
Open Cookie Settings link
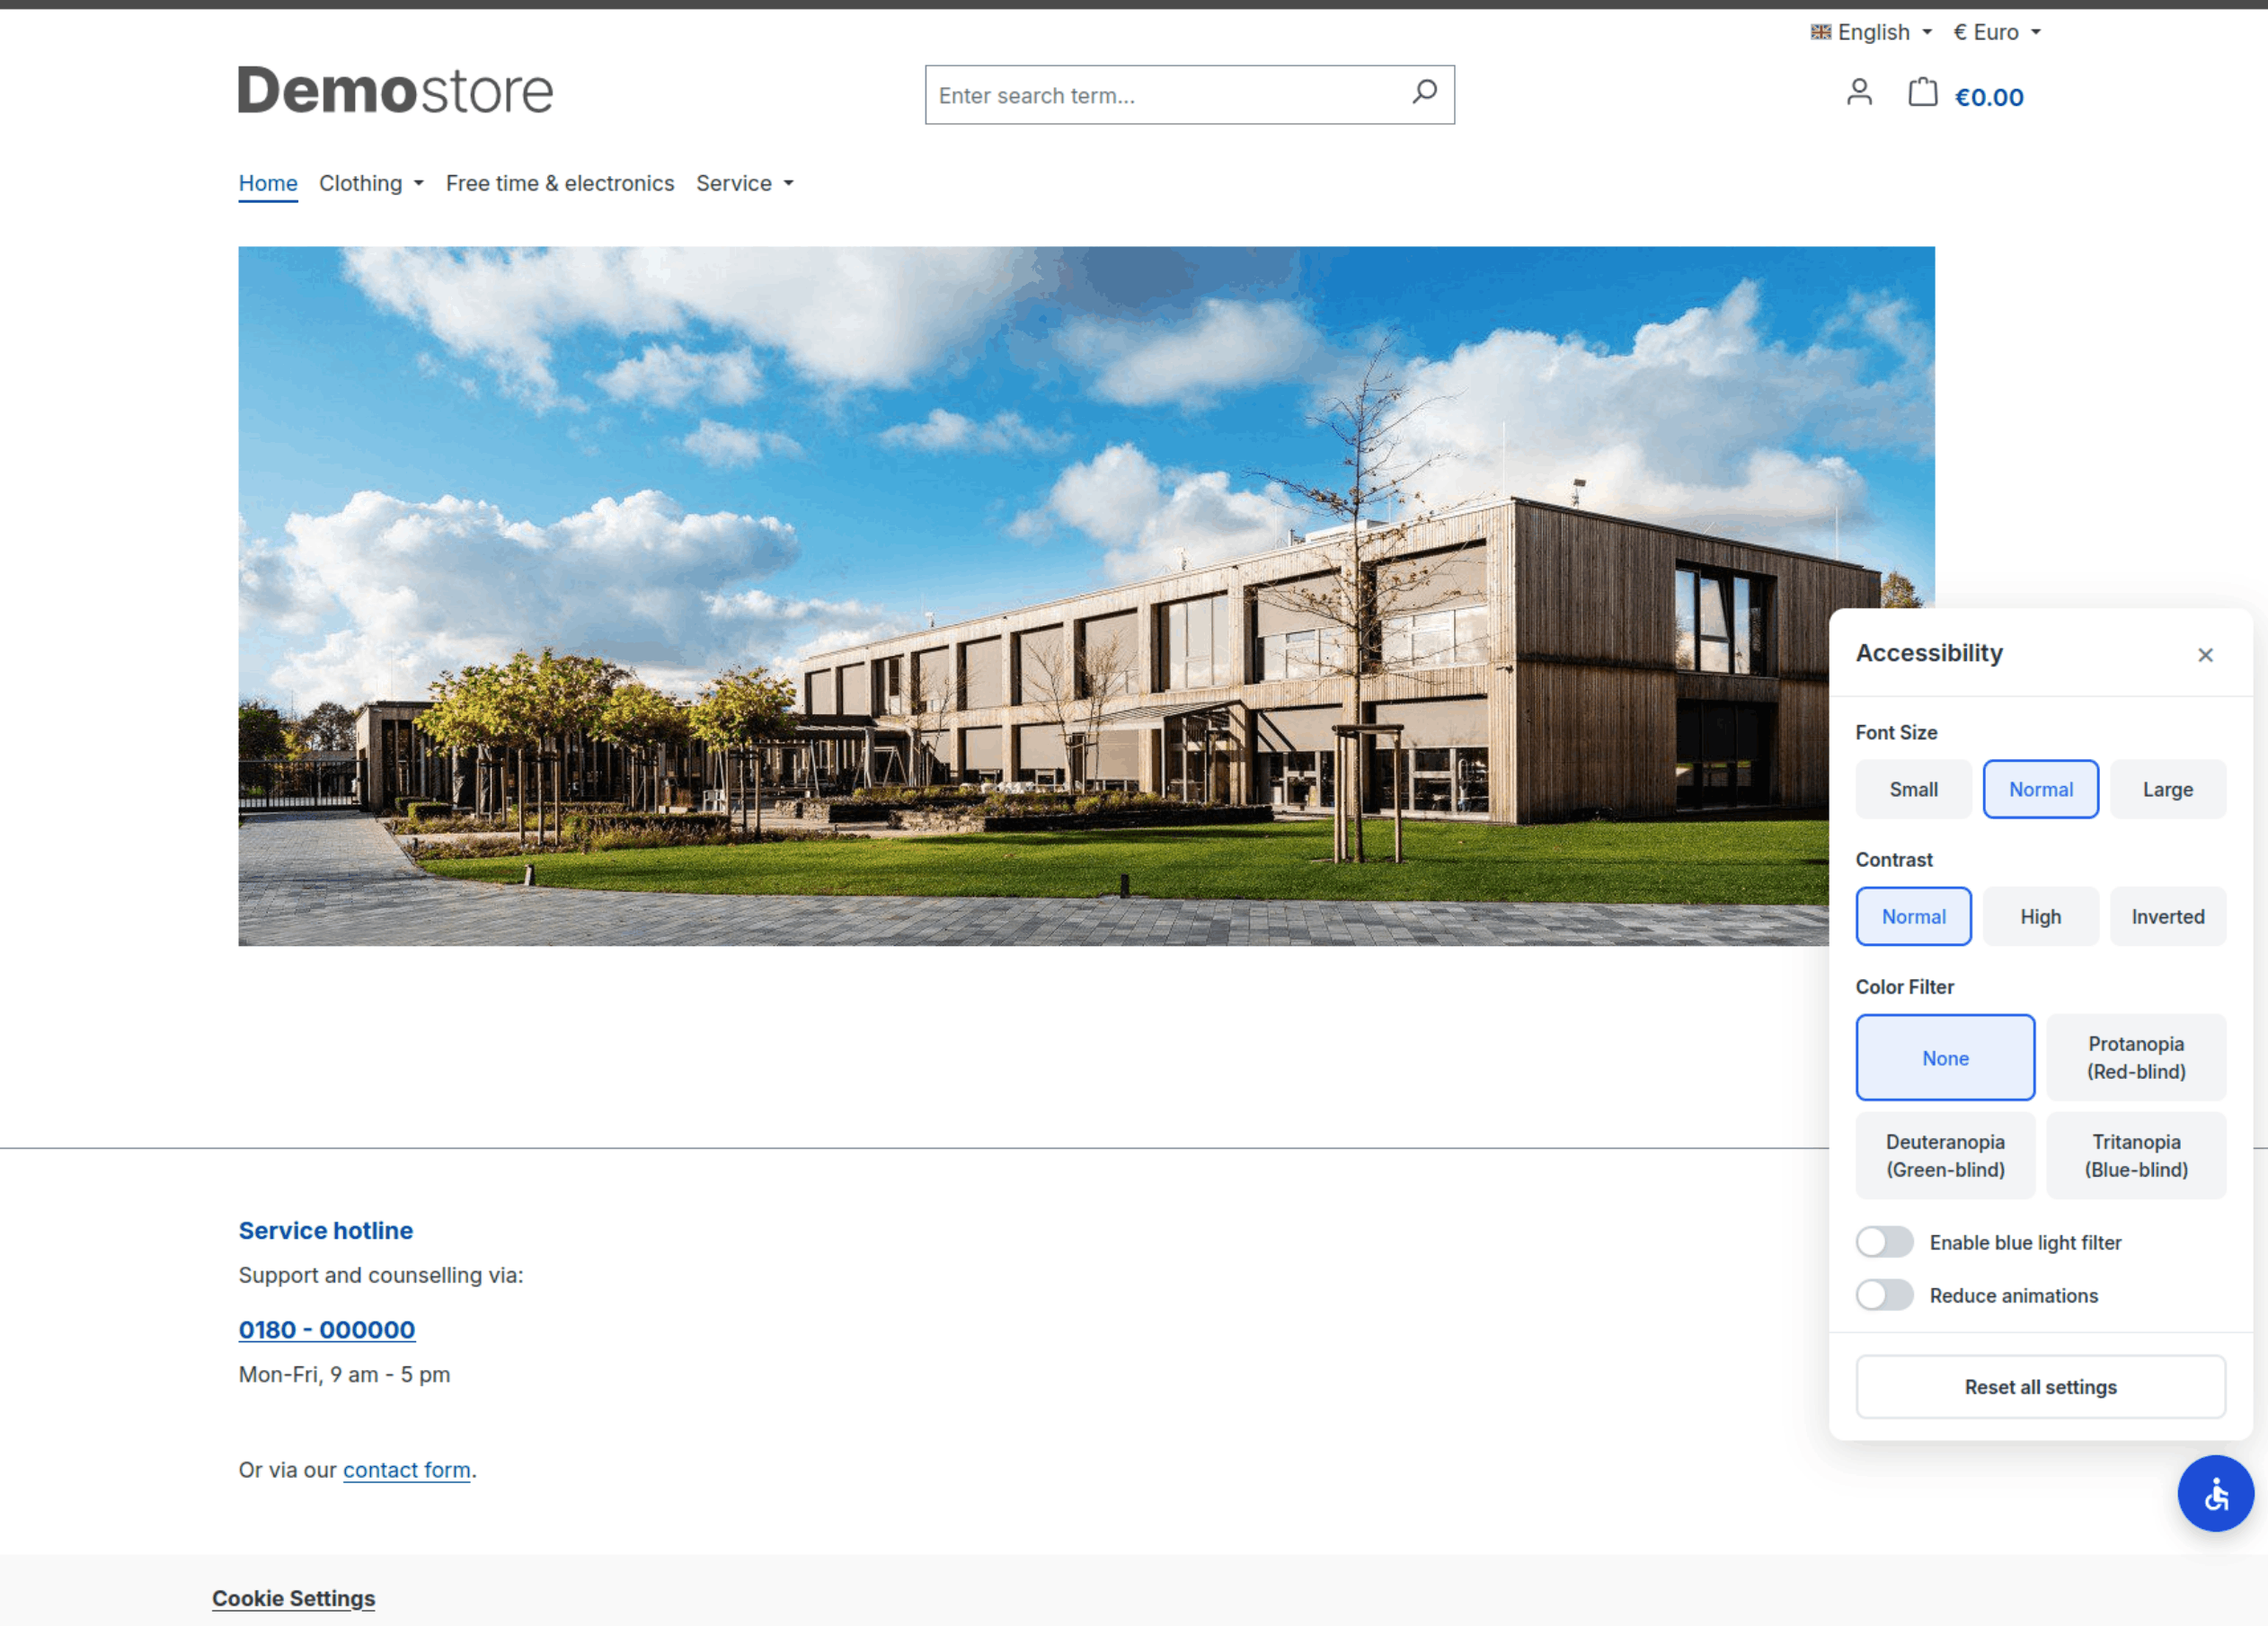tap(293, 1597)
